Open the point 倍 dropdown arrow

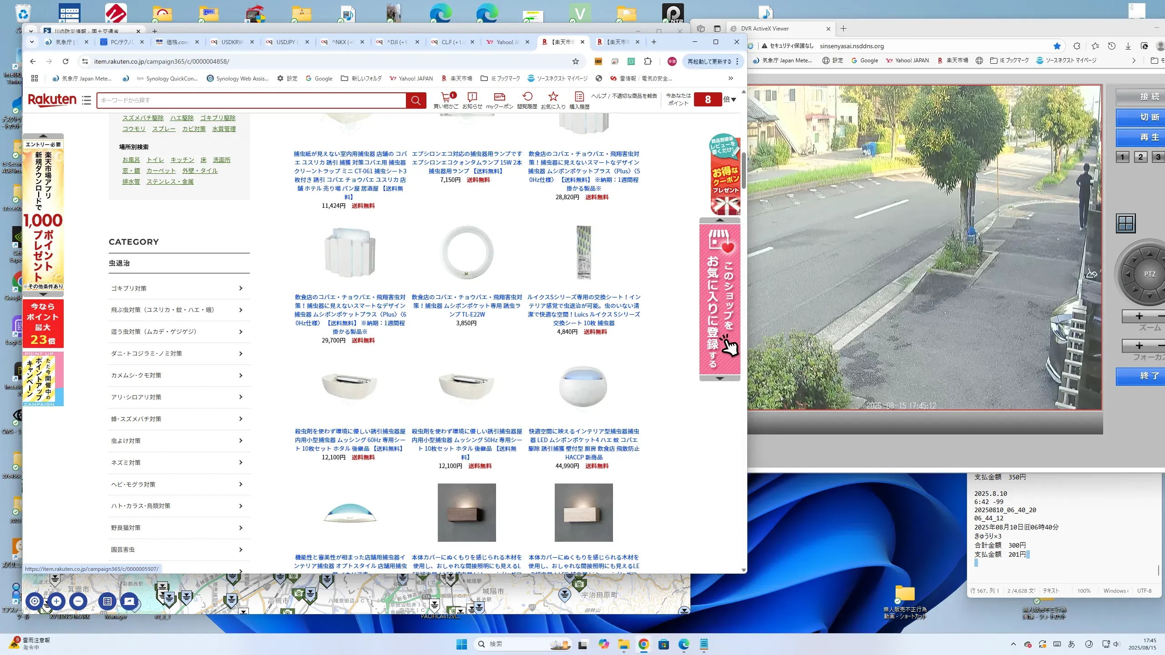coord(734,100)
